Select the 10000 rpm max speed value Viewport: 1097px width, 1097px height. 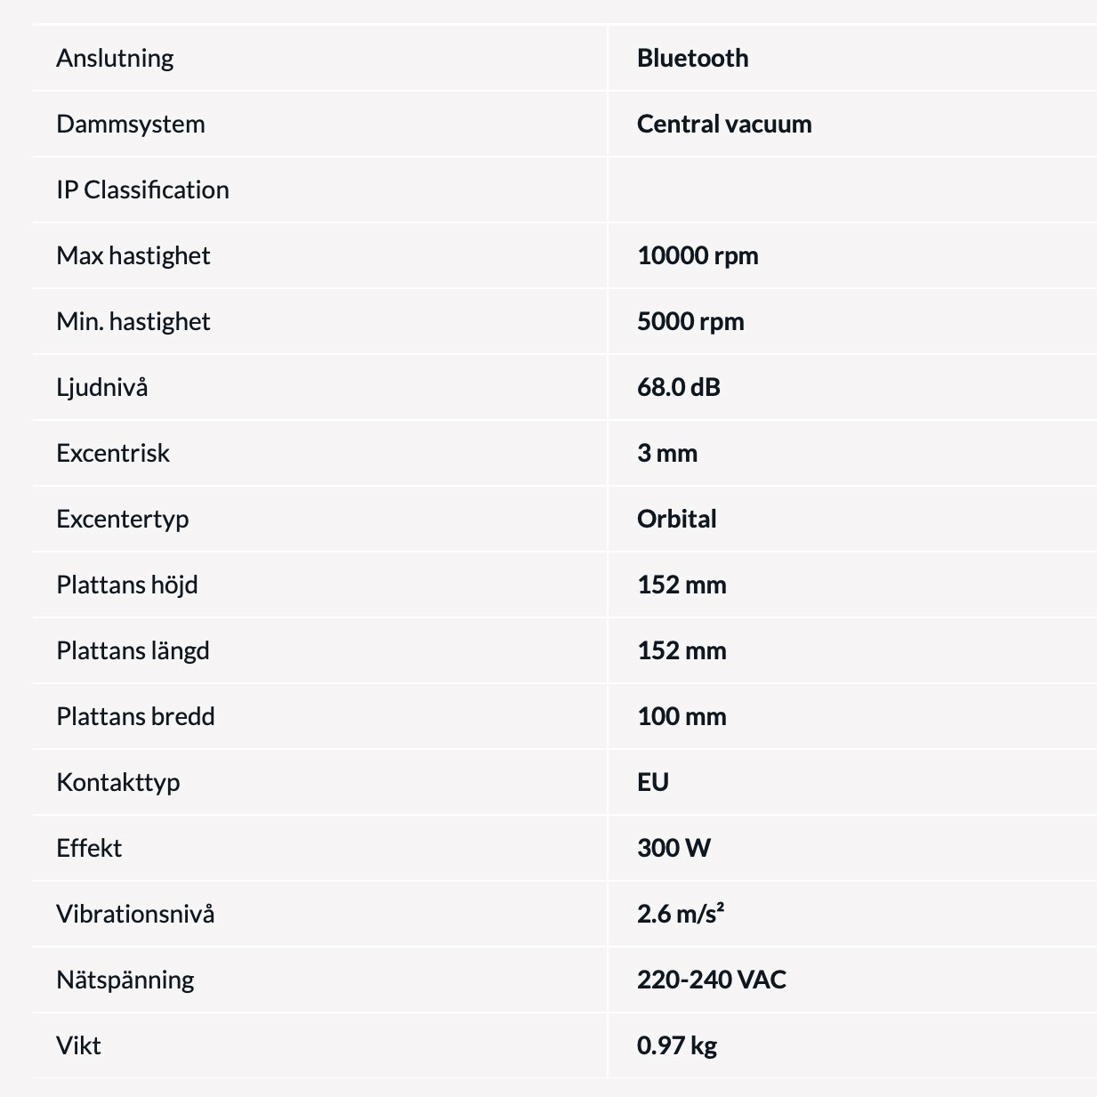[x=698, y=255]
